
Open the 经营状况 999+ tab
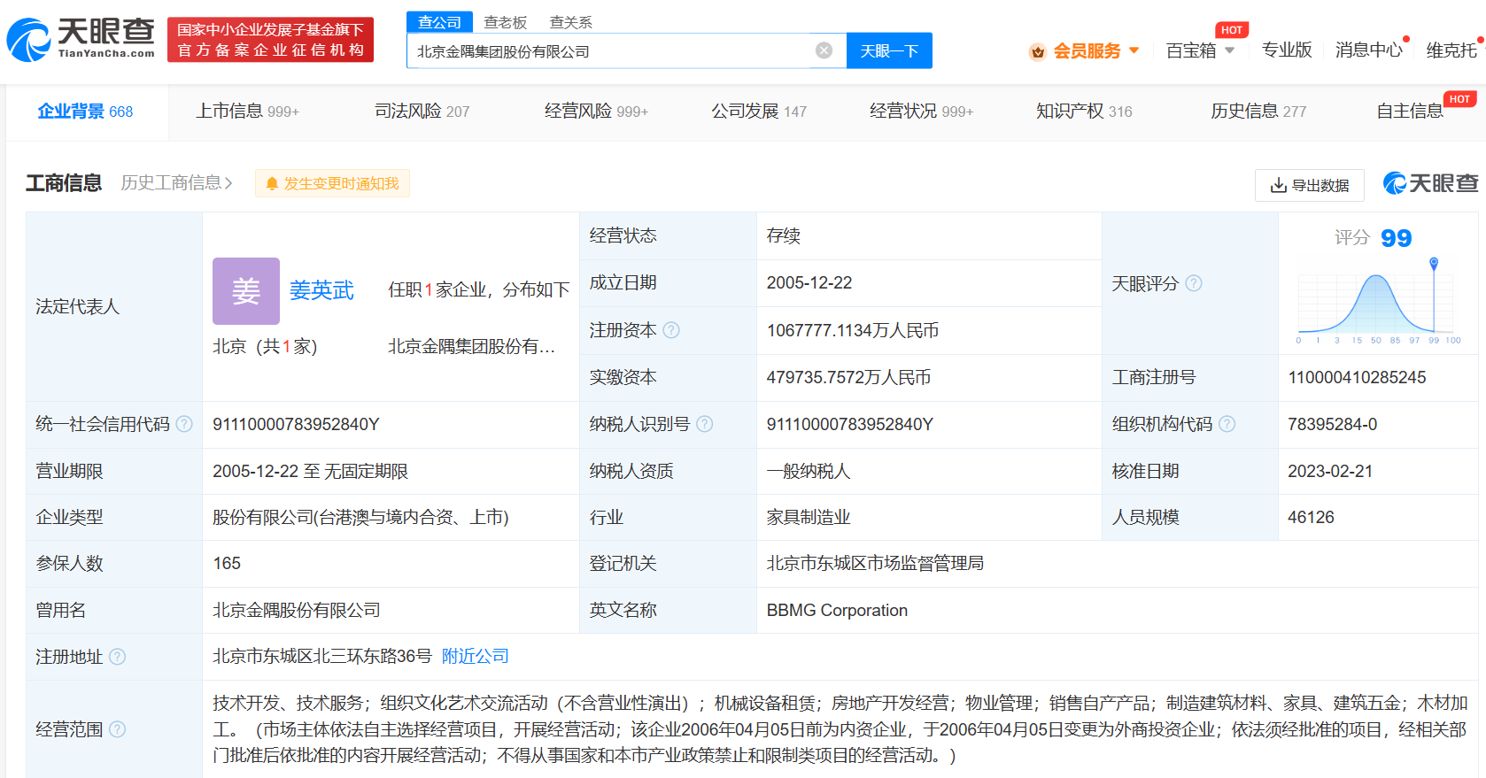pos(921,112)
